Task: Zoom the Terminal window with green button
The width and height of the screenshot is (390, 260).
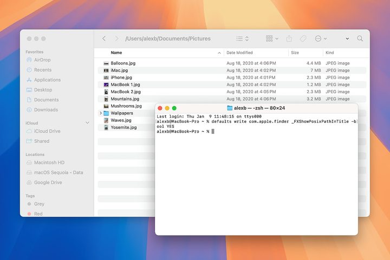Action: 174,108
